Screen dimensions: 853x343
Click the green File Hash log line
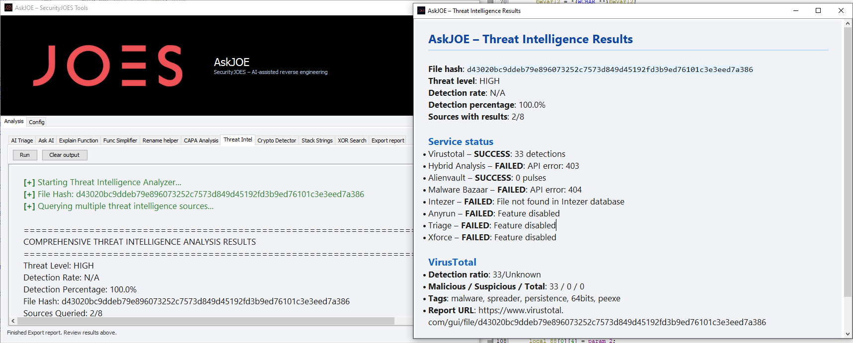pyautogui.click(x=194, y=194)
